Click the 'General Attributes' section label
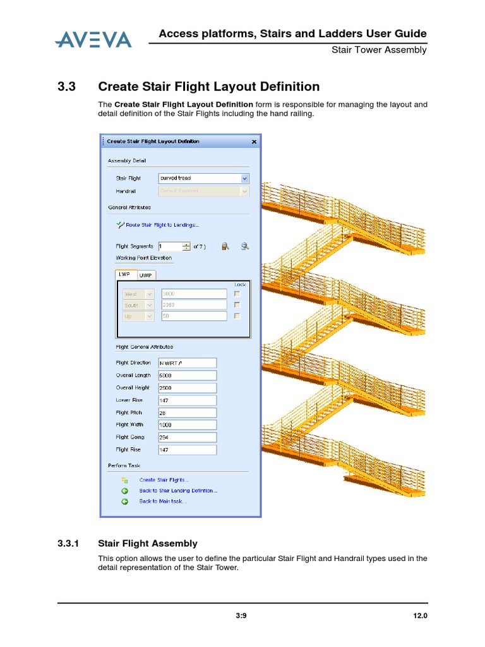This screenshot has width=485, height=647. [129, 207]
